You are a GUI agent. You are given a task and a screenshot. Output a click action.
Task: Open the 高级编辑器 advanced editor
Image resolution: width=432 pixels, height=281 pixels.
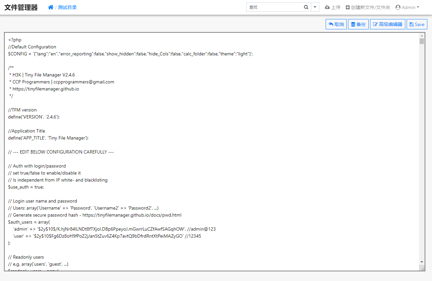point(388,24)
